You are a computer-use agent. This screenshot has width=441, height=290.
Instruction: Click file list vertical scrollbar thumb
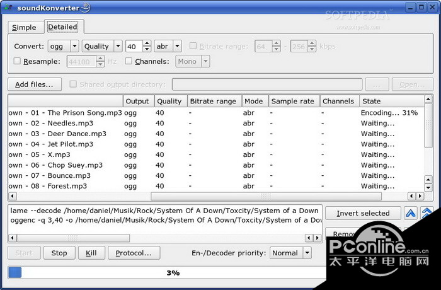428,125
